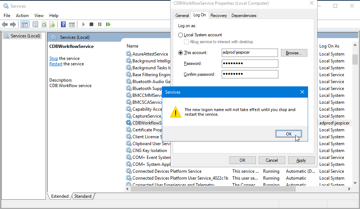The width and height of the screenshot is (360, 209).
Task: Switch to the Dependencies tab
Action: click(244, 15)
